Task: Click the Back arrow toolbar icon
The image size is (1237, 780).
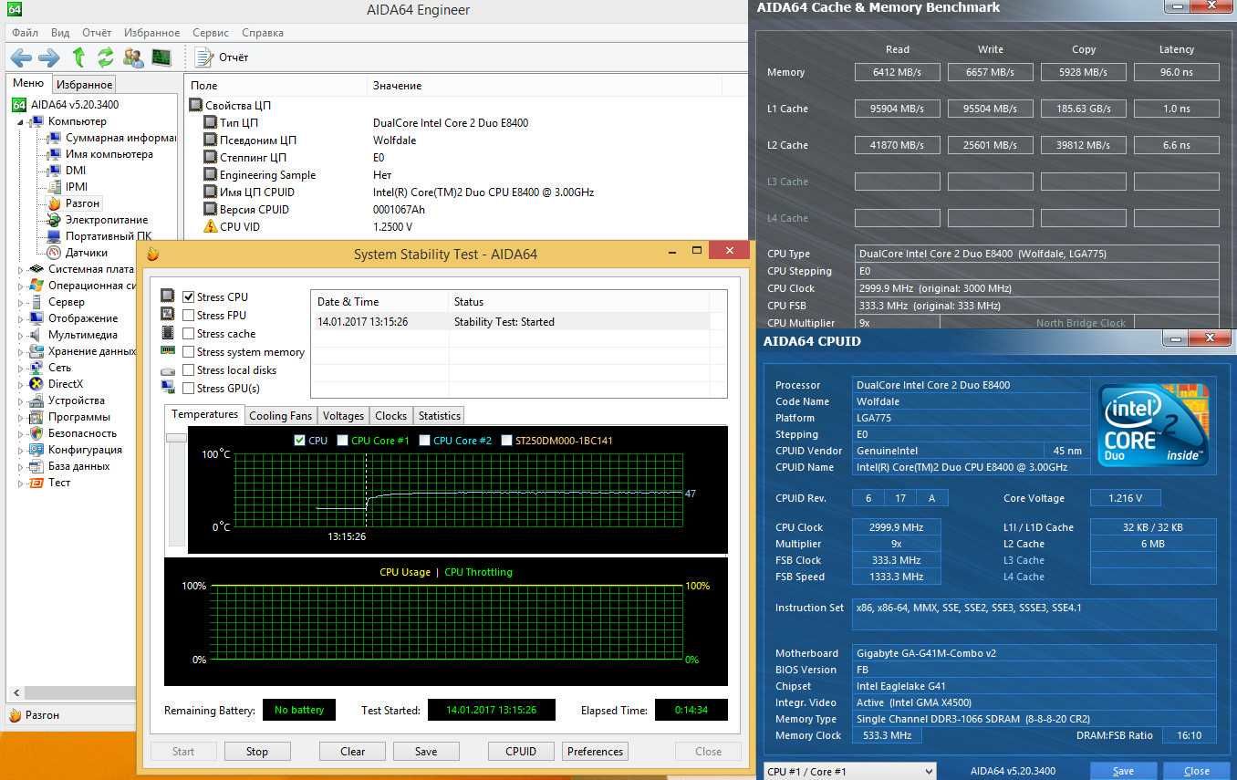Action: point(21,57)
